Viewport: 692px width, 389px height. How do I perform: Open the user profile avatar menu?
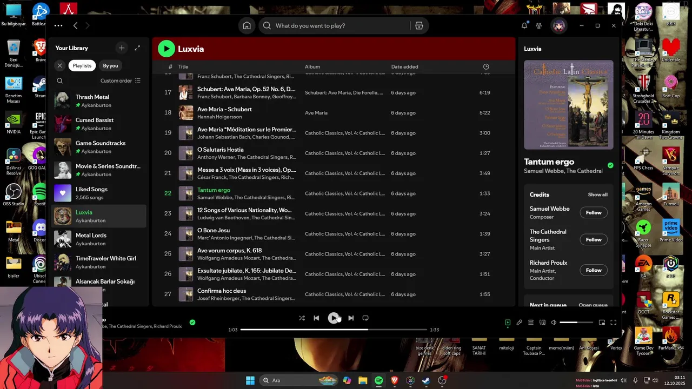point(558,25)
